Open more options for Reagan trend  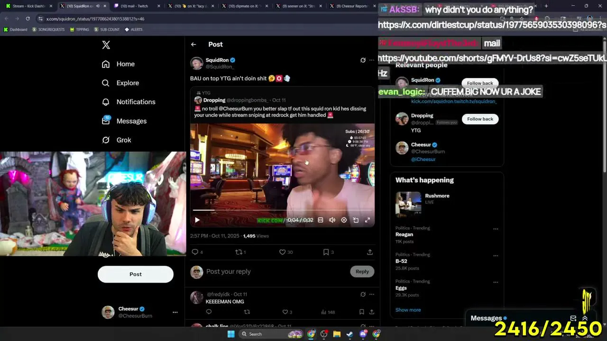tap(496, 229)
